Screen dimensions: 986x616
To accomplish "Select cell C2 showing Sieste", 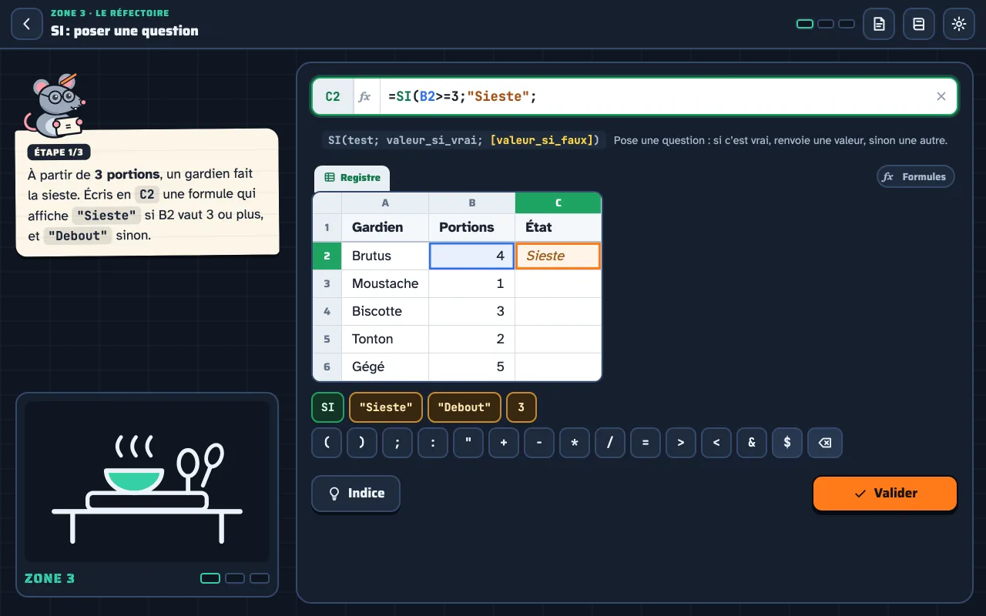I will (x=558, y=256).
